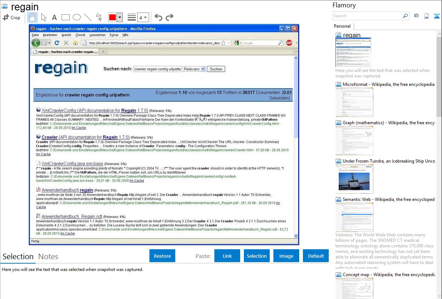This screenshot has height=299, width=442.
Task: Click Firefox green back button
Action: click(x=36, y=43)
